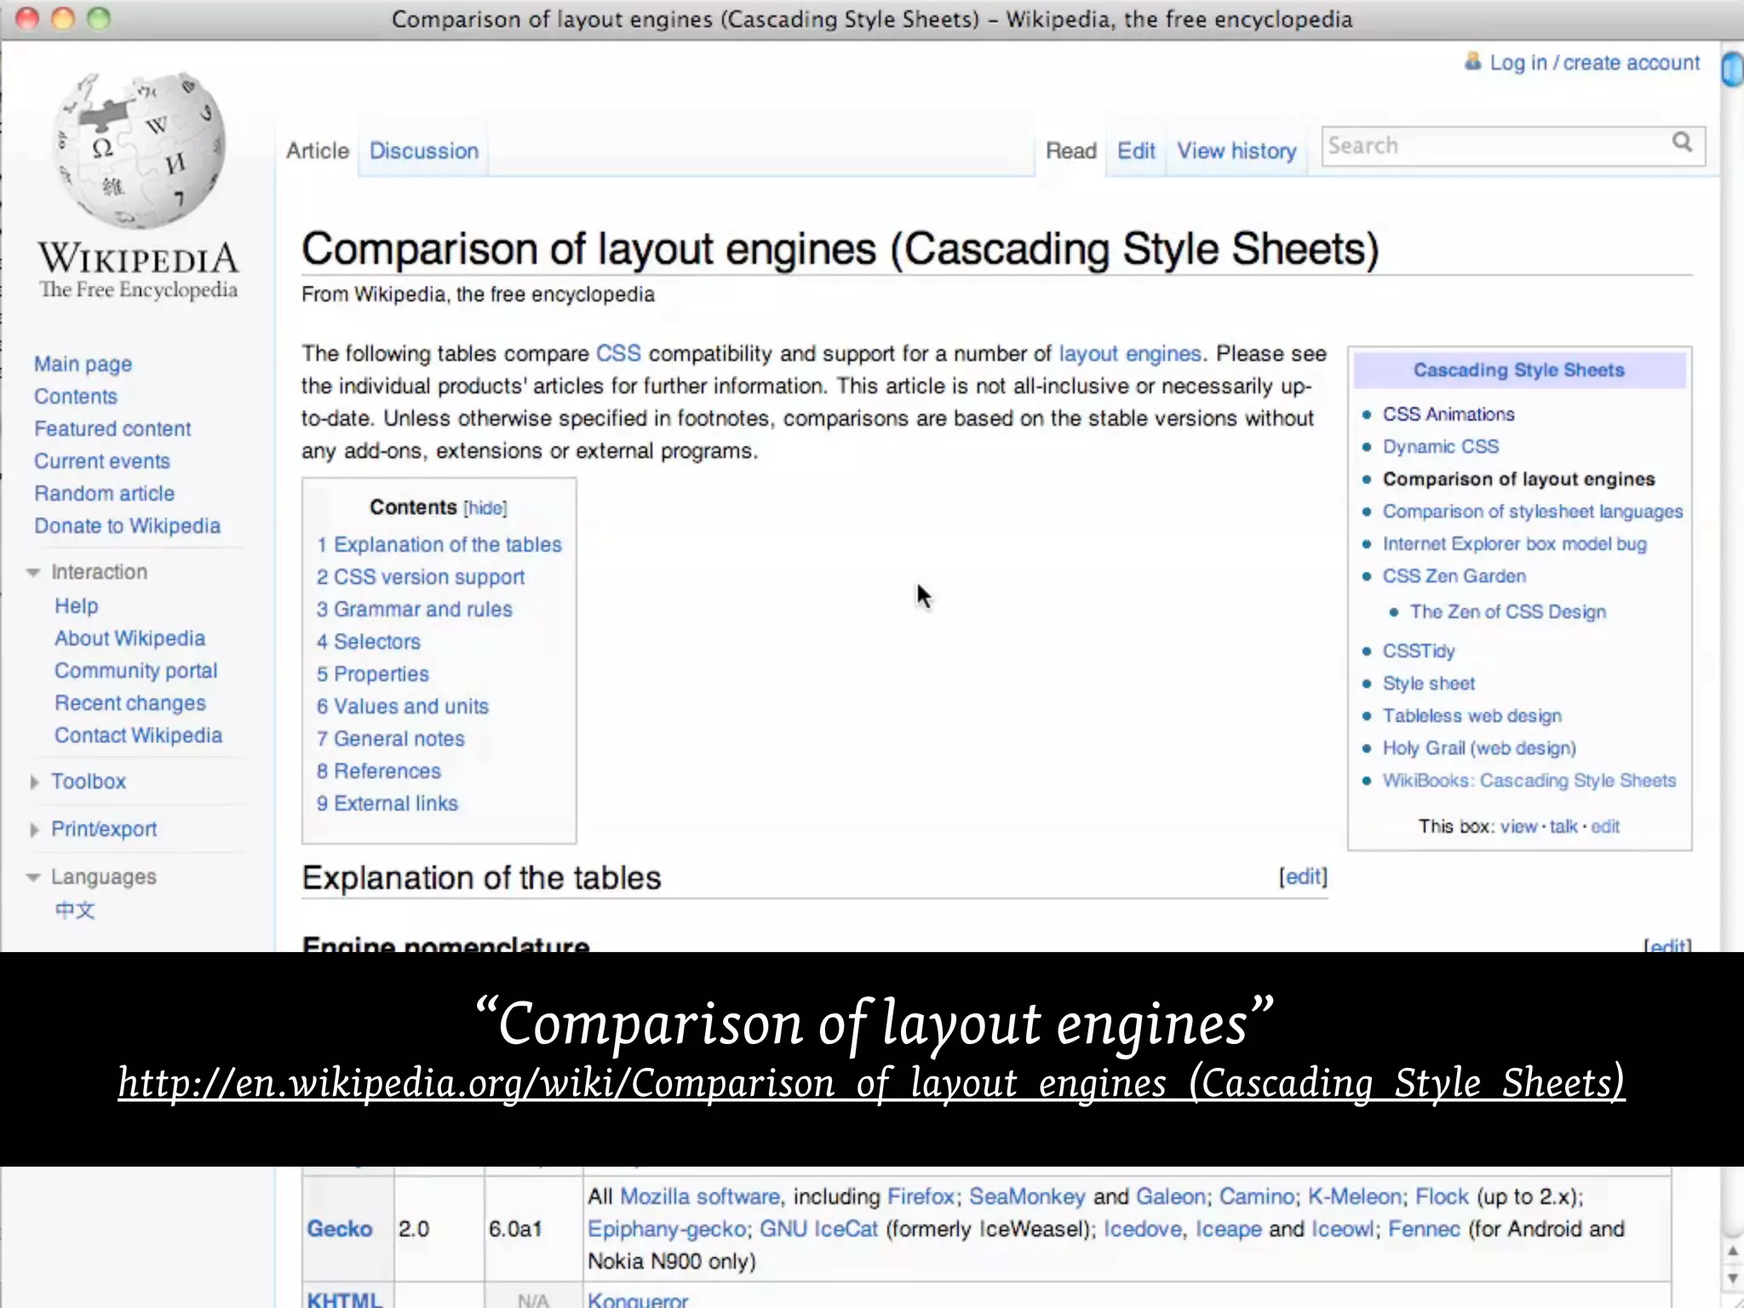The height and width of the screenshot is (1308, 1744).
Task: Open Random article link
Action: click(104, 493)
